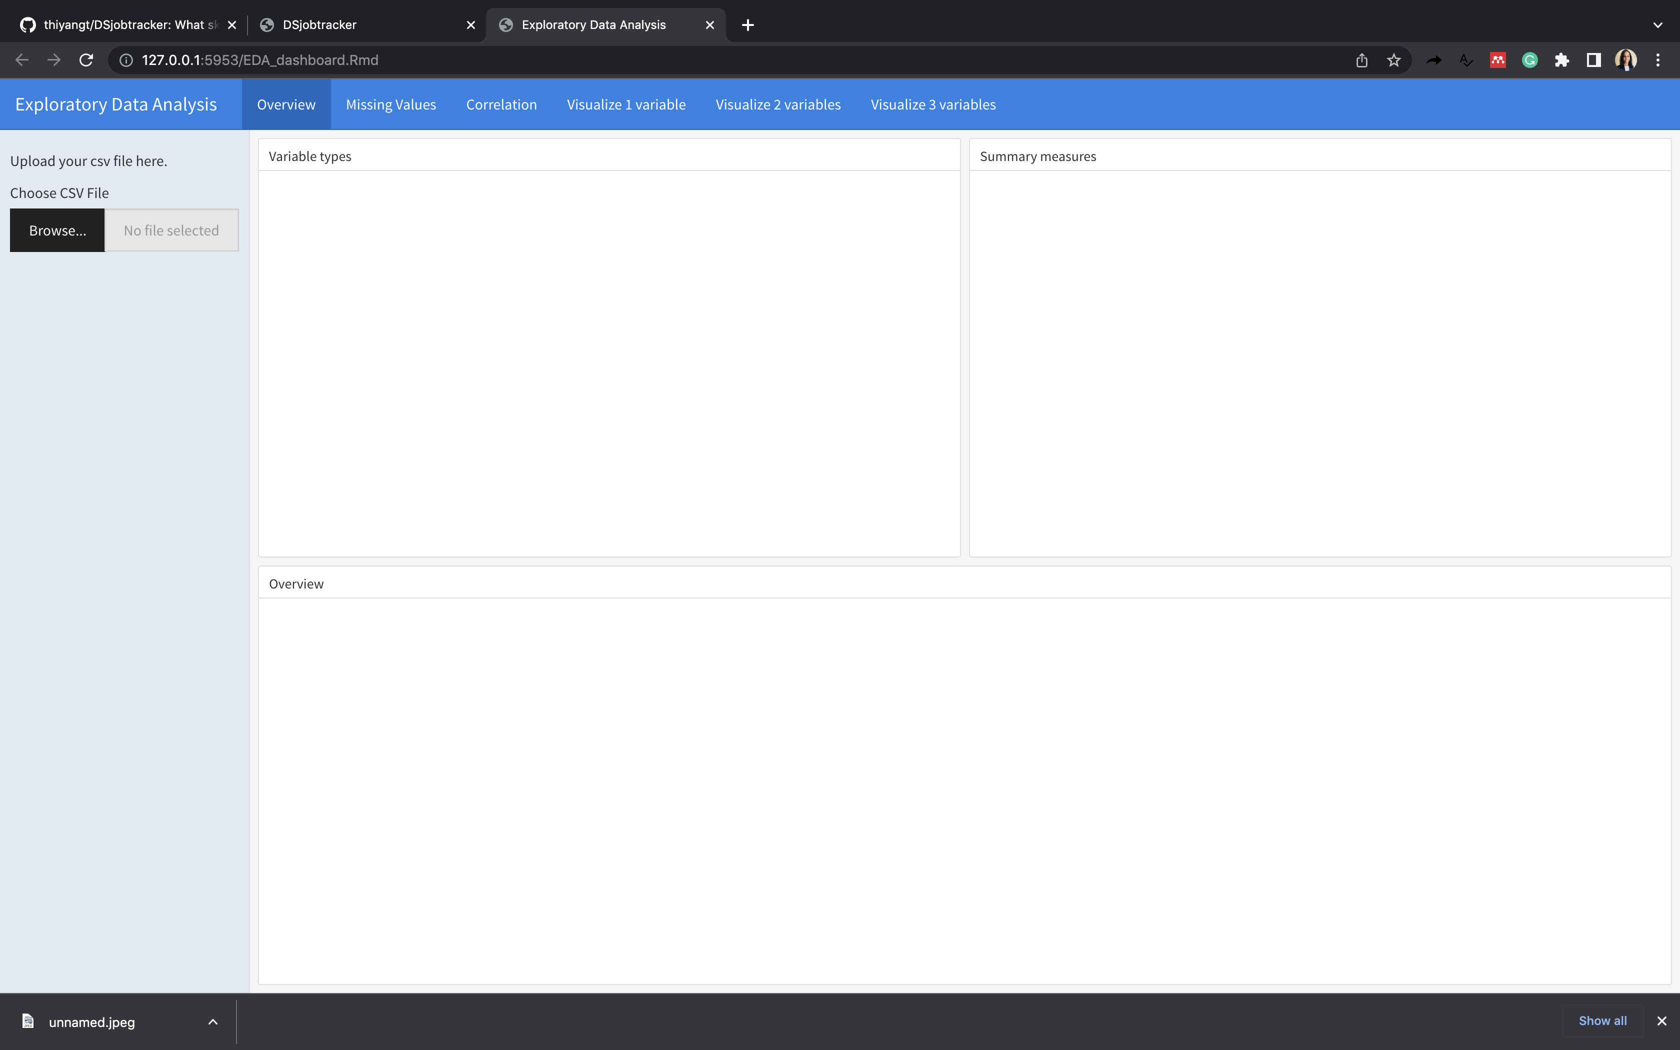Close the downloads bar
The height and width of the screenshot is (1050, 1680).
1662,1021
